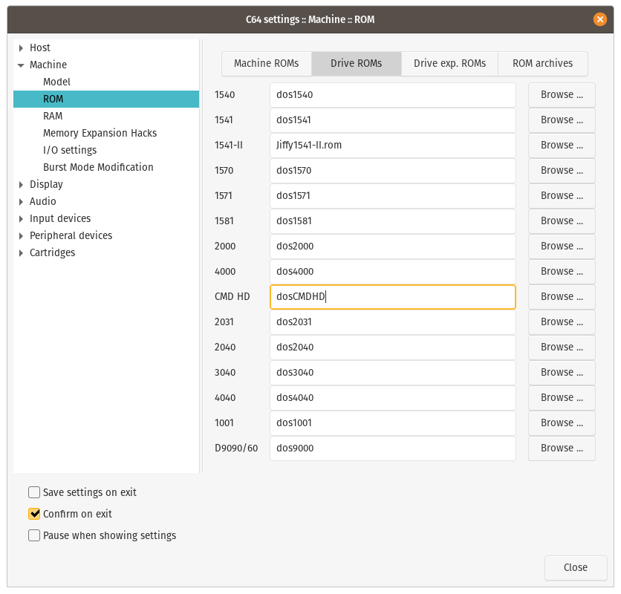Browse for the 1001 drive ROM

(562, 423)
